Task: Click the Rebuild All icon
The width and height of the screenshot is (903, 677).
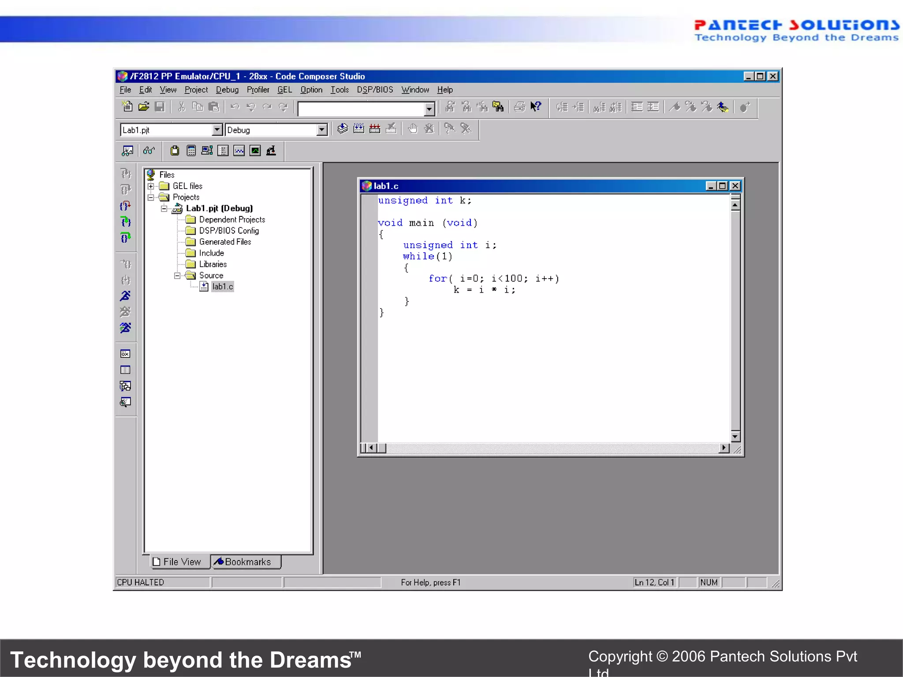Action: (375, 129)
